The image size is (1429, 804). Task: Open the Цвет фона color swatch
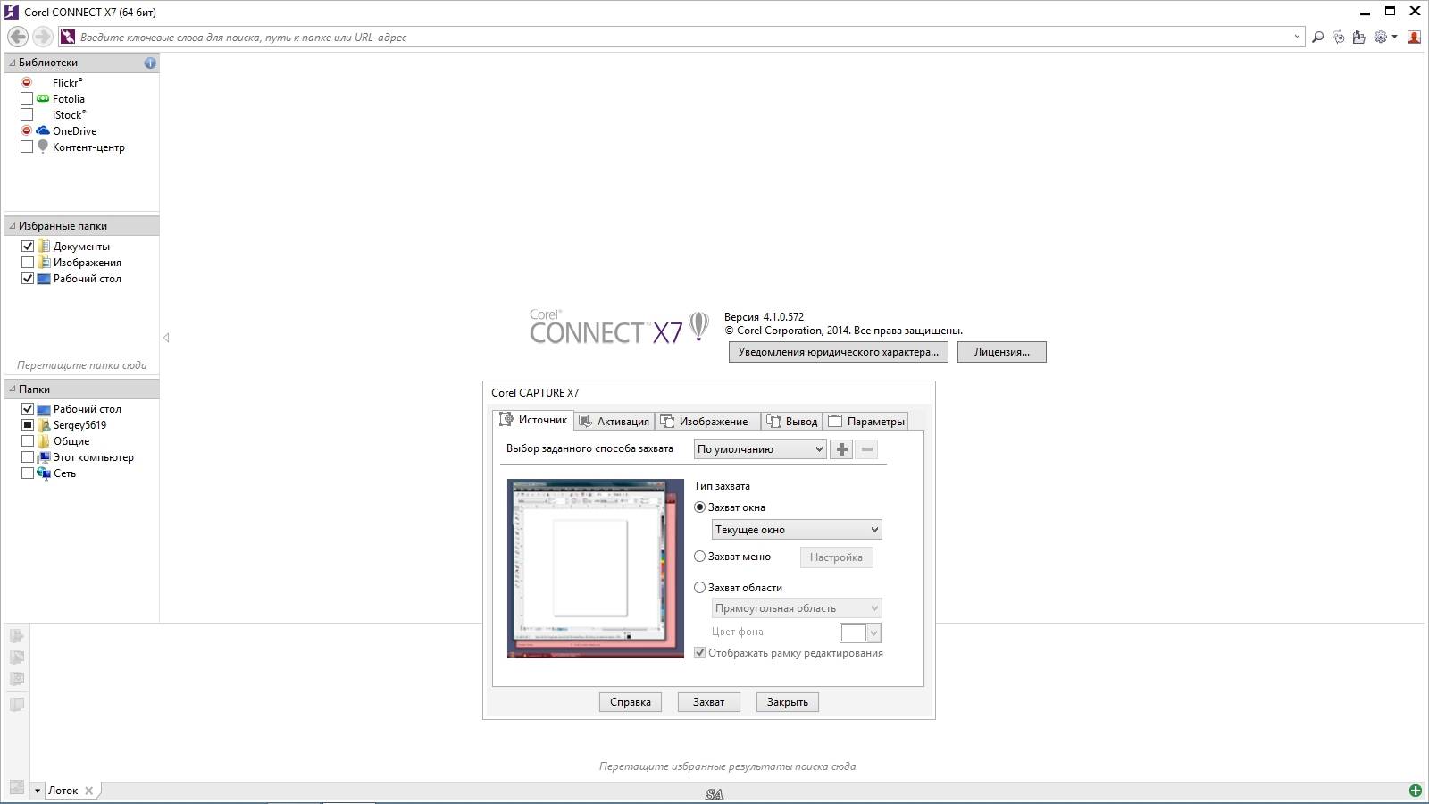pos(861,632)
